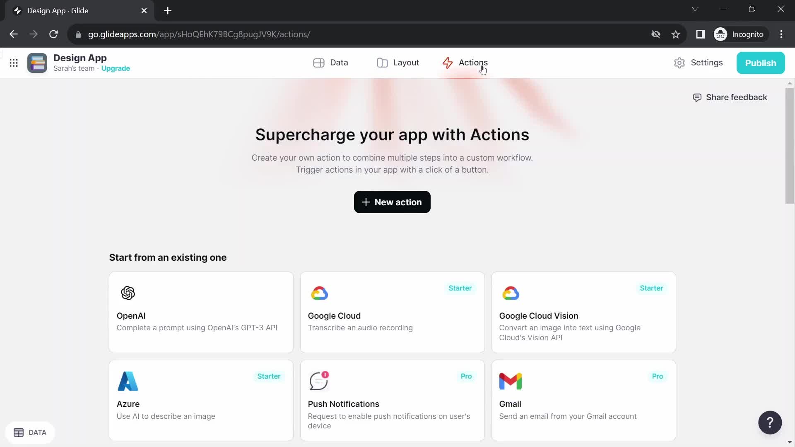This screenshot has height=447, width=795.
Task: Expand the Azure starter action card
Action: pyautogui.click(x=201, y=401)
